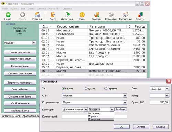Viewport: 172px width, 132px height.
Task: Click the Свойства счета button
Action: point(20,103)
